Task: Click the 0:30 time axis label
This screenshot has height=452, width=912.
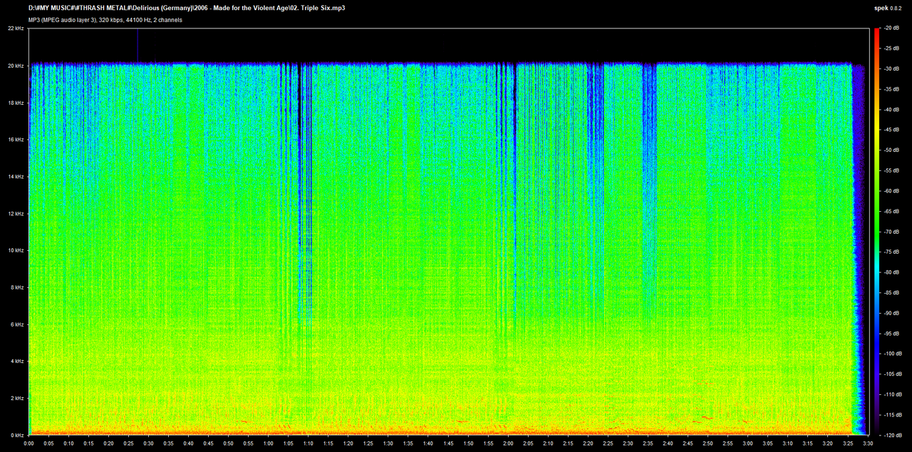Action: pos(148,443)
